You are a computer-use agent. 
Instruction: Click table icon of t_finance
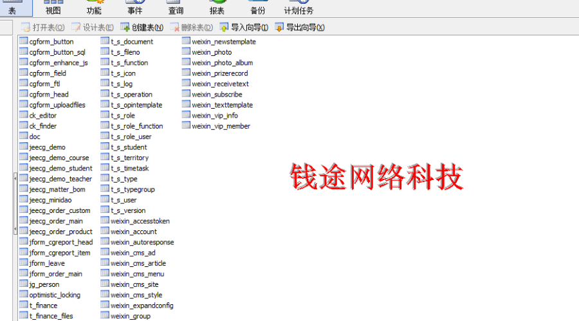pyautogui.click(x=24, y=305)
